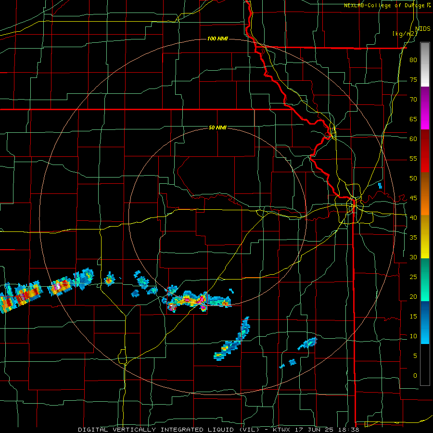Click the gray-white segment of the color scale
The image size is (433, 433).
coord(425,64)
